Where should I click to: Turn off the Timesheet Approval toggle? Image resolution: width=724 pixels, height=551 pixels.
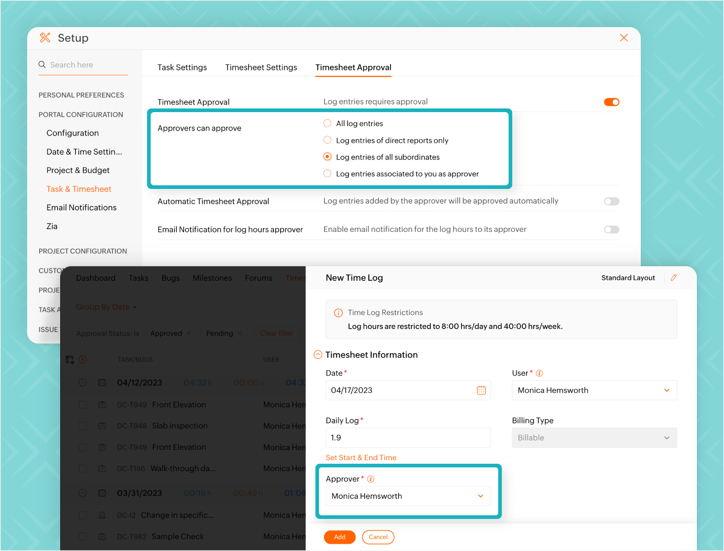click(x=611, y=102)
